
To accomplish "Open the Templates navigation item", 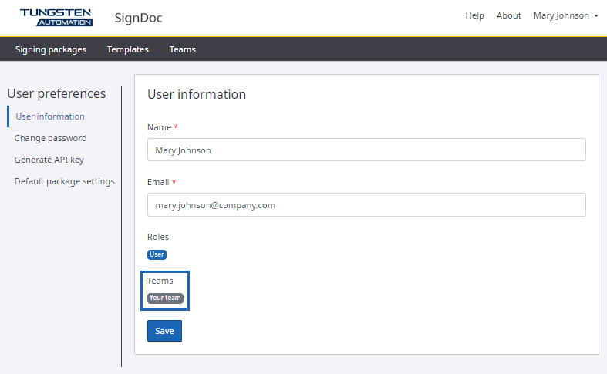I will (x=128, y=49).
